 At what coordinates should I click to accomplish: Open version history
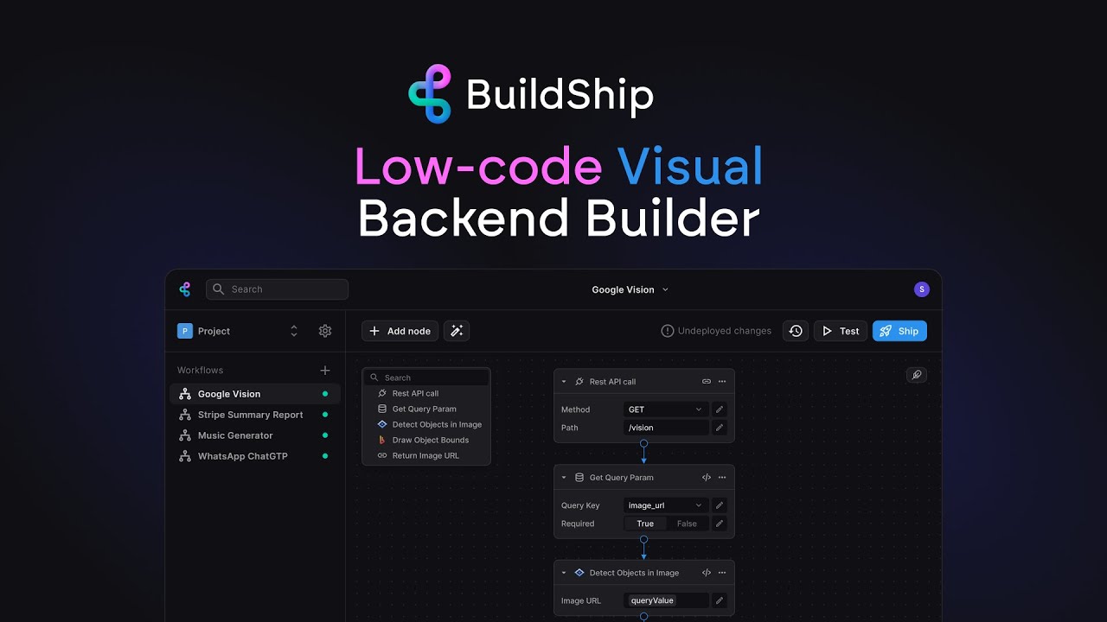click(796, 331)
